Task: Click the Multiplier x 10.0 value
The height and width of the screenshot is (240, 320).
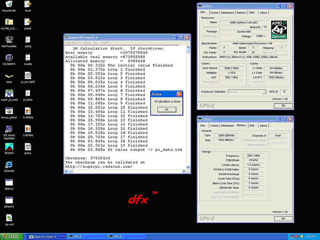Action: click(231, 73)
